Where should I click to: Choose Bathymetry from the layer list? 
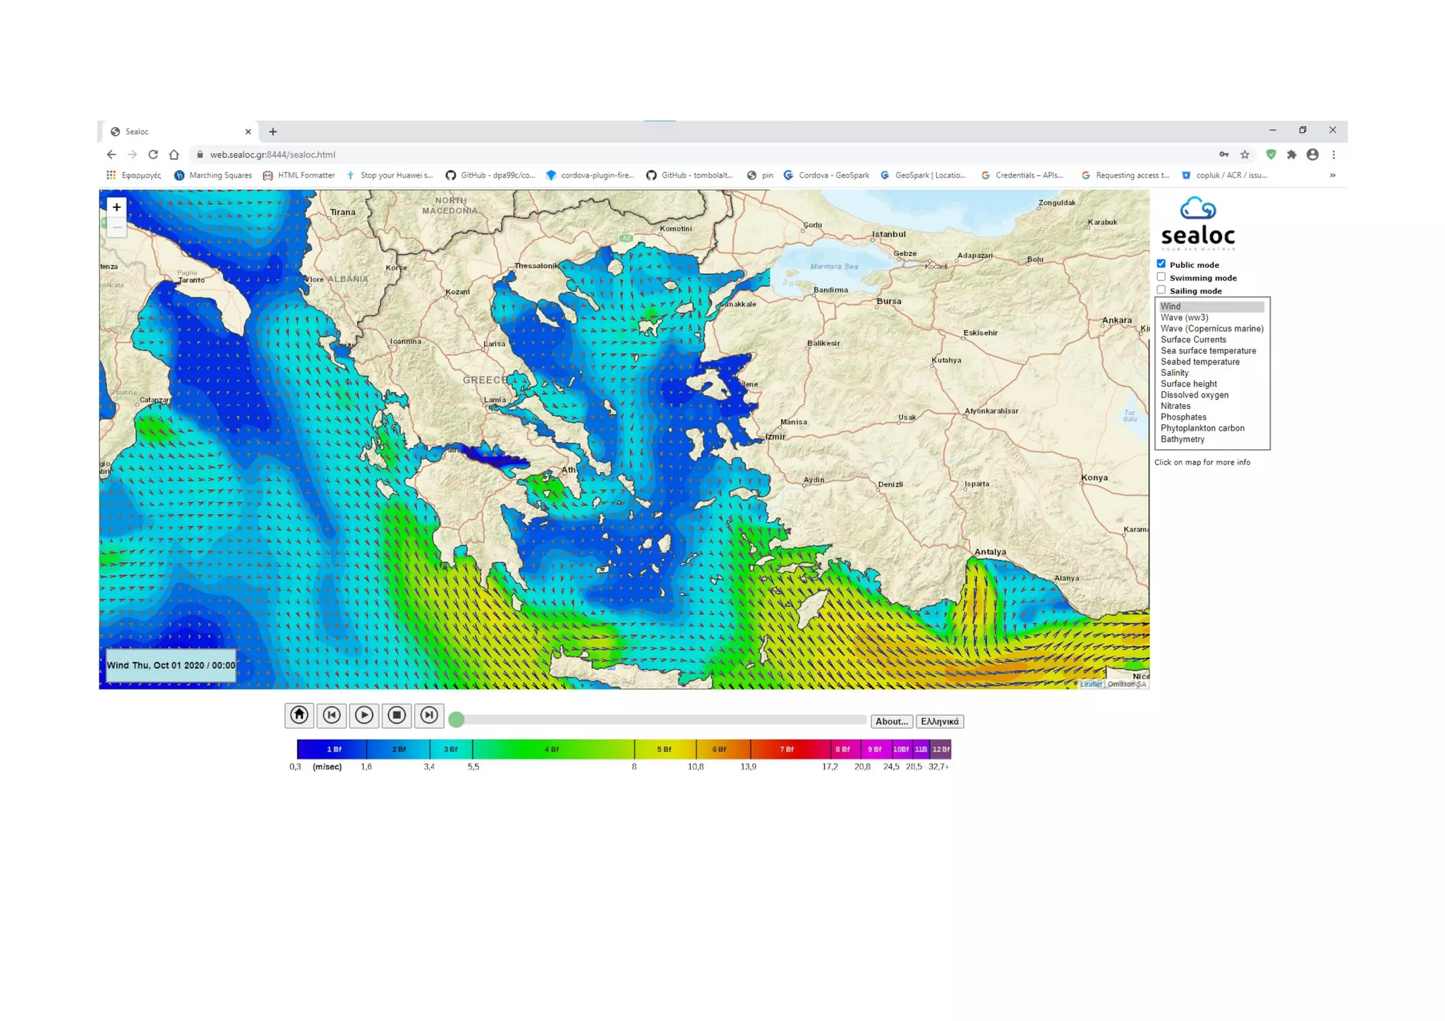click(1183, 439)
